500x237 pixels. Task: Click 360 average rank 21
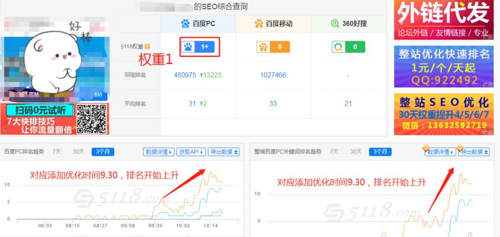[x=348, y=104]
